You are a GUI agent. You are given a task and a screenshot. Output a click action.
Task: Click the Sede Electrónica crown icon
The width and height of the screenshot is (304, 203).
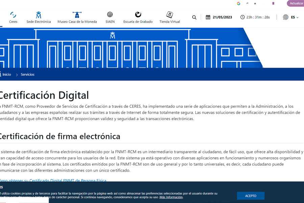click(x=39, y=15)
